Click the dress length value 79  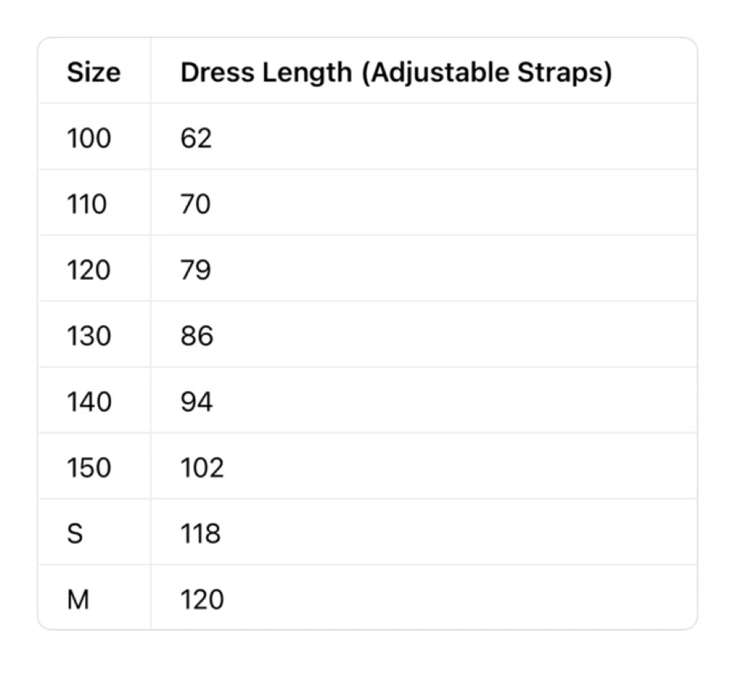pyautogui.click(x=196, y=270)
